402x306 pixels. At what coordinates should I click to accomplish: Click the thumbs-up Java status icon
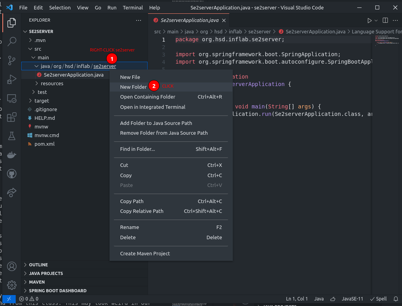(333, 299)
